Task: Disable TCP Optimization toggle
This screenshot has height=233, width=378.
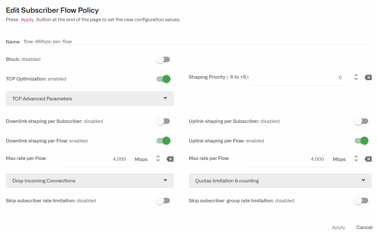Action: [x=163, y=79]
